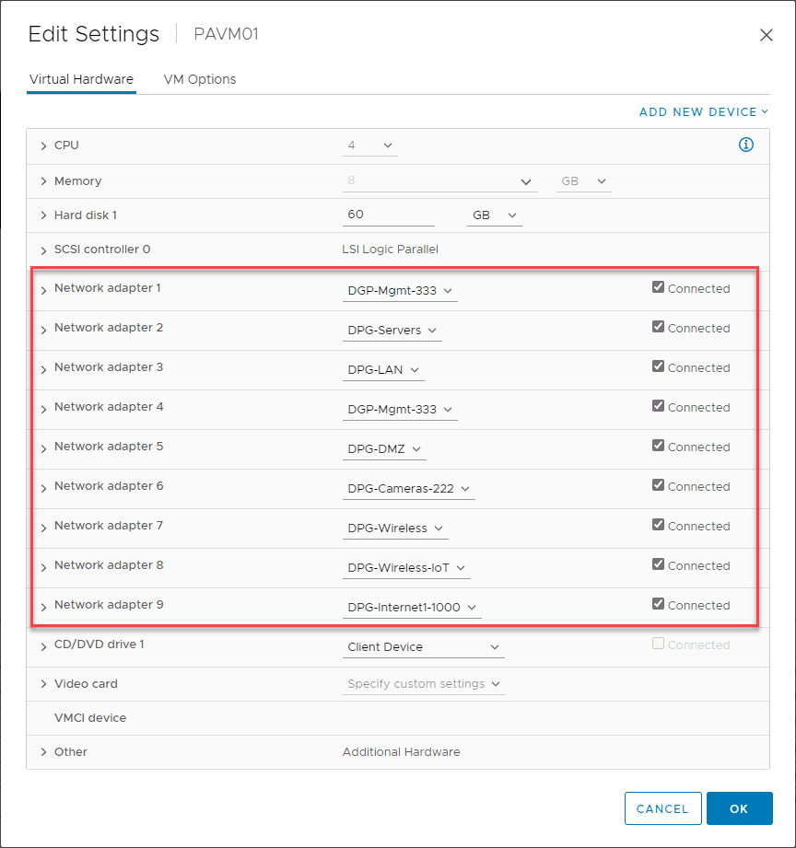This screenshot has width=796, height=848.
Task: Open the Client Device dropdown for CD/DVD
Action: tap(423, 647)
